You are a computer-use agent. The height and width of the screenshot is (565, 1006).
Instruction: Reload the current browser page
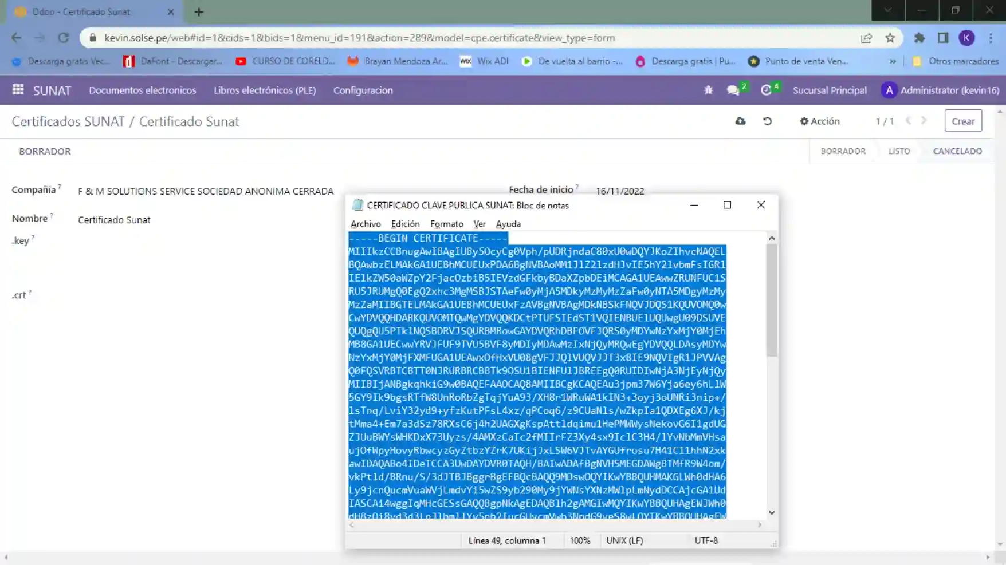tap(63, 38)
